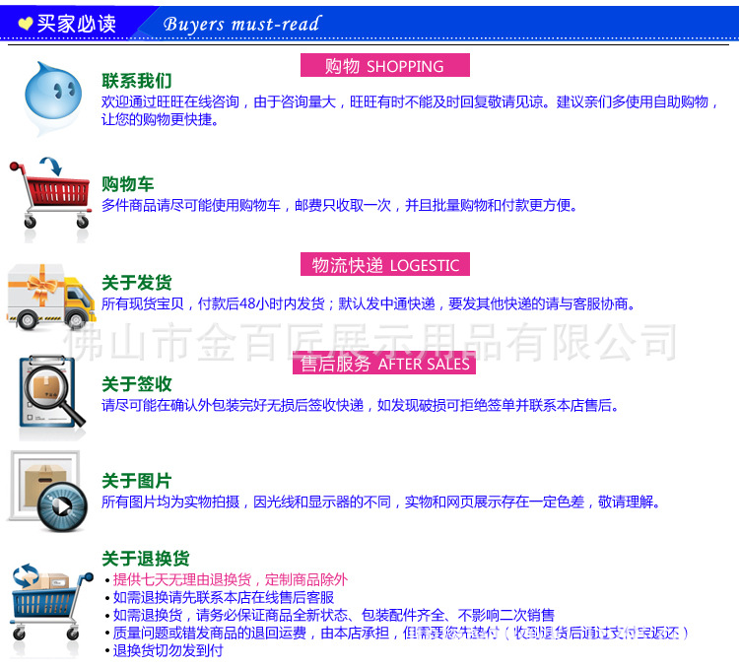Select the delivery truck with gift box icon
The height and width of the screenshot is (669, 739).
[47, 294]
